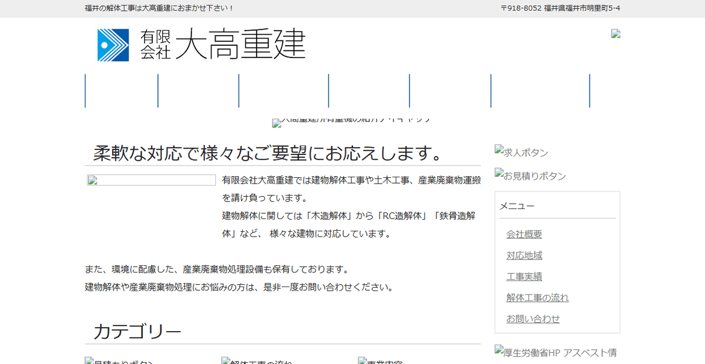Click the image beside the intro paragraph
This screenshot has width=705, height=364.
coord(151,180)
